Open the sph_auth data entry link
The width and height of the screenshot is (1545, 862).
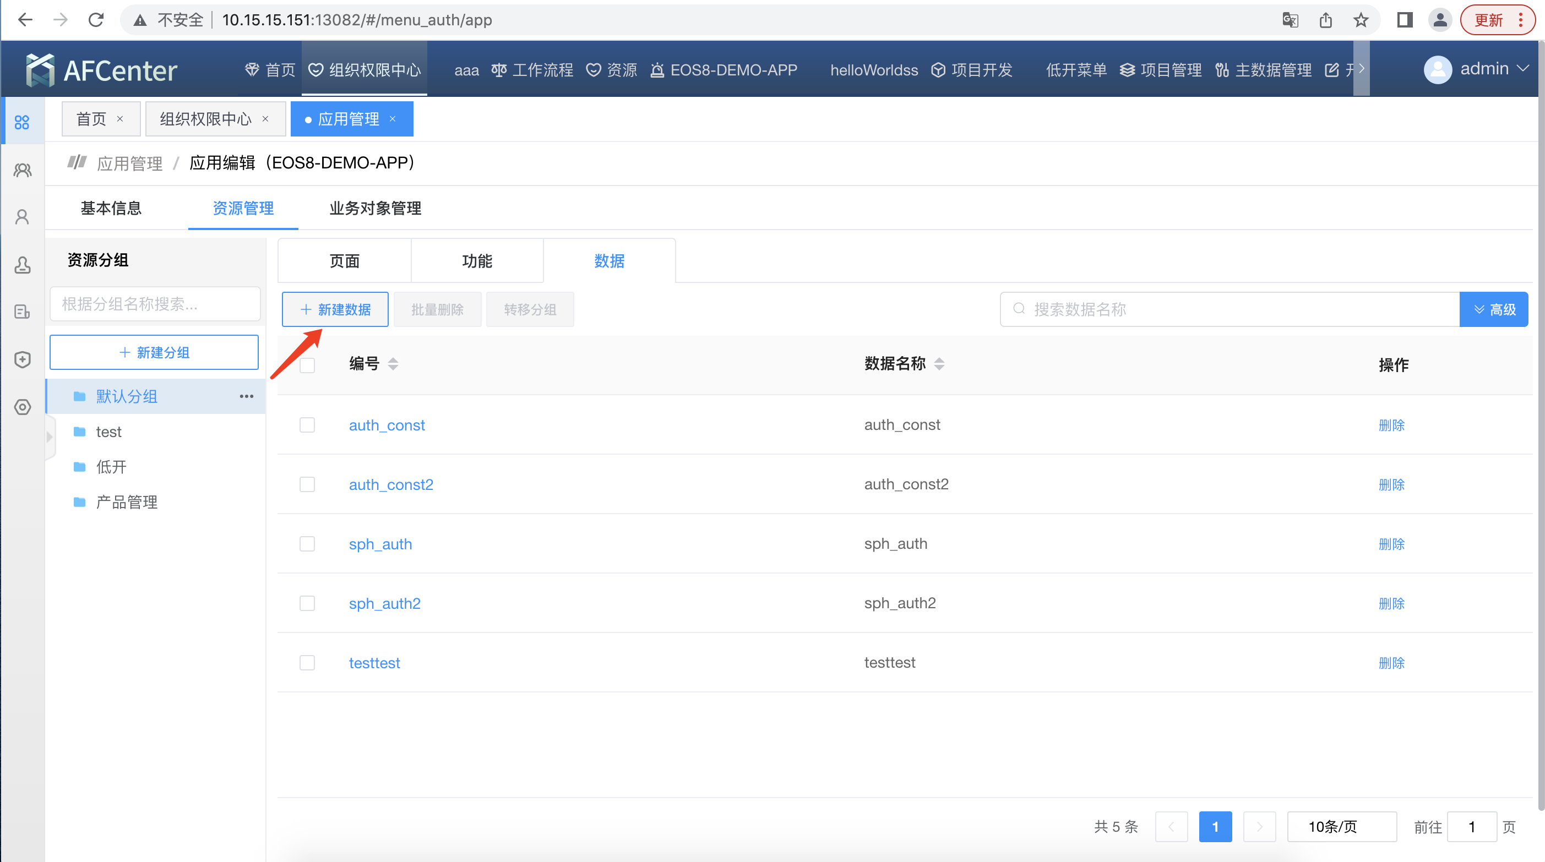[380, 544]
